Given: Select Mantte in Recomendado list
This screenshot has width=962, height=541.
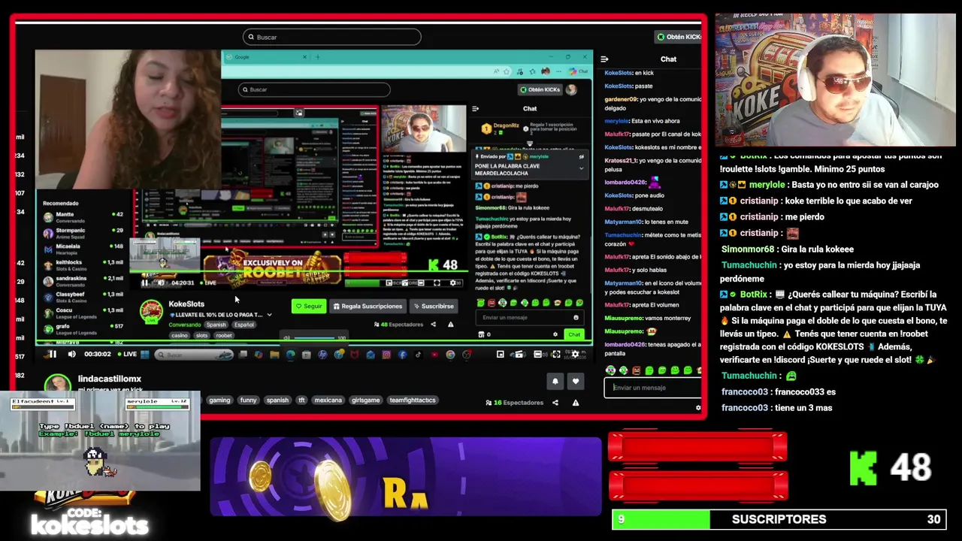Looking at the screenshot, I should [x=82, y=217].
